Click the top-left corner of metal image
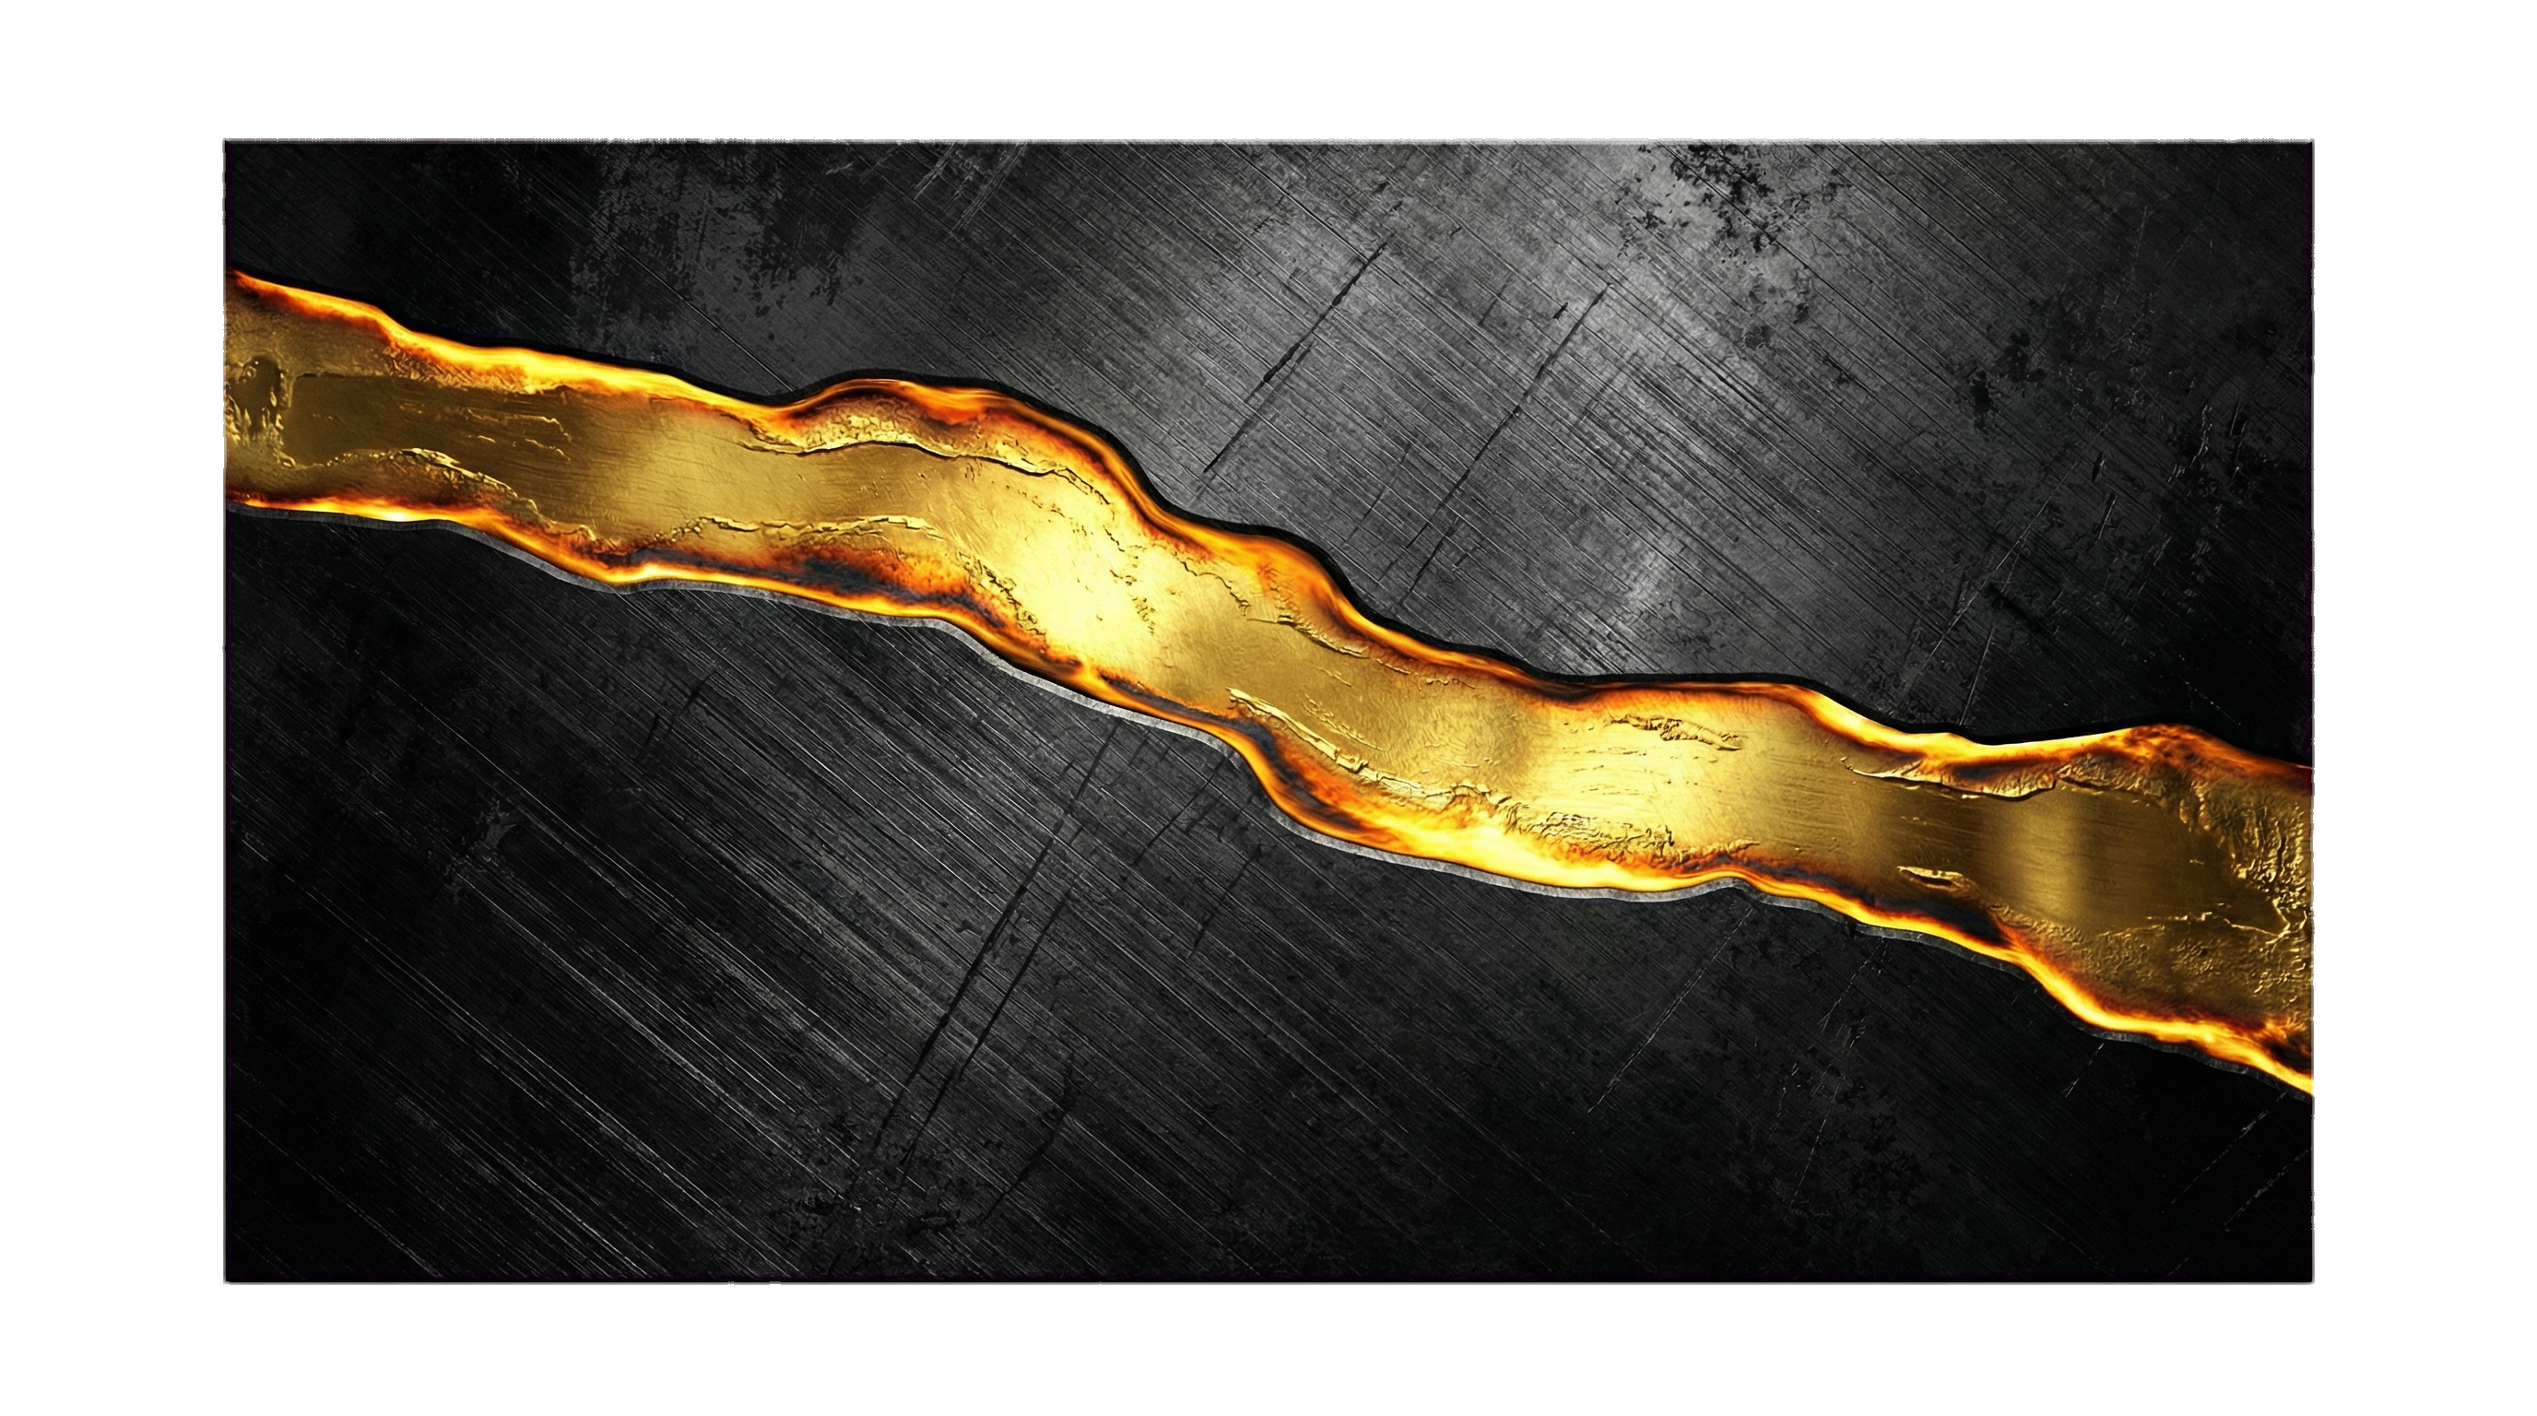The height and width of the screenshot is (1416, 2537). click(226, 142)
